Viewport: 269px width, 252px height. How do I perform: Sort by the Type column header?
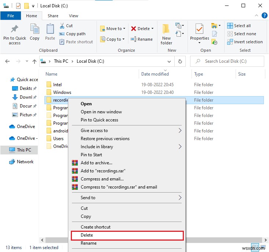tap(199, 74)
